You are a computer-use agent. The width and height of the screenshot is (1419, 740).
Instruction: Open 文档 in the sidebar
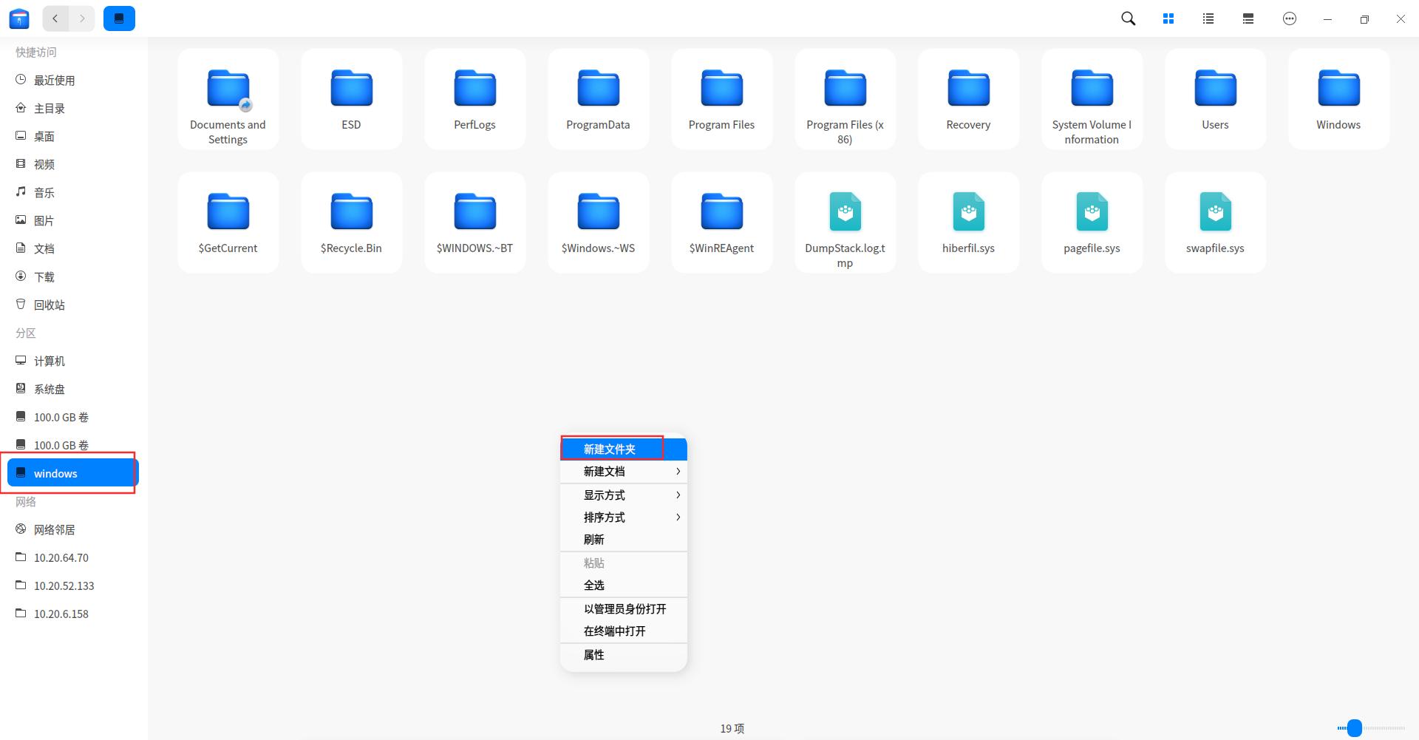(73, 248)
